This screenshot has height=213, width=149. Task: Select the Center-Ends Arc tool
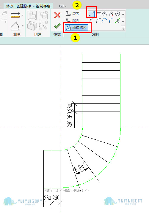click(98, 20)
